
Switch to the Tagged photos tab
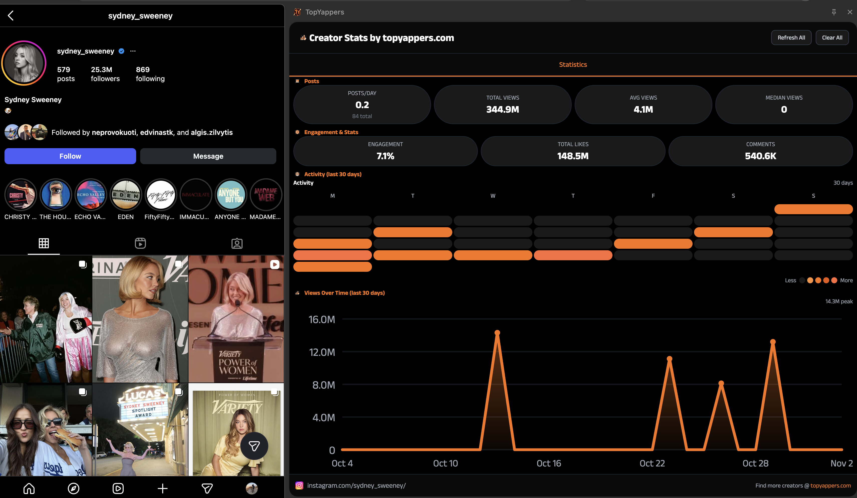[x=237, y=243]
